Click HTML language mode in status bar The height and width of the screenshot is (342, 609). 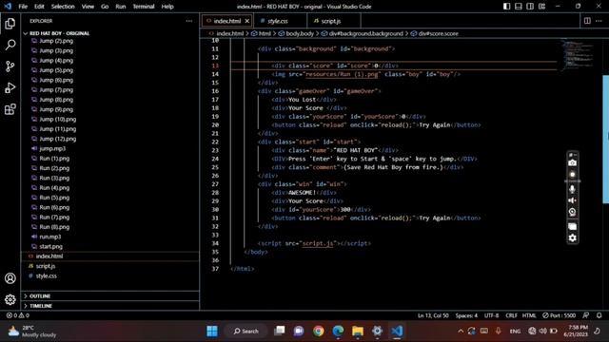tap(529, 315)
